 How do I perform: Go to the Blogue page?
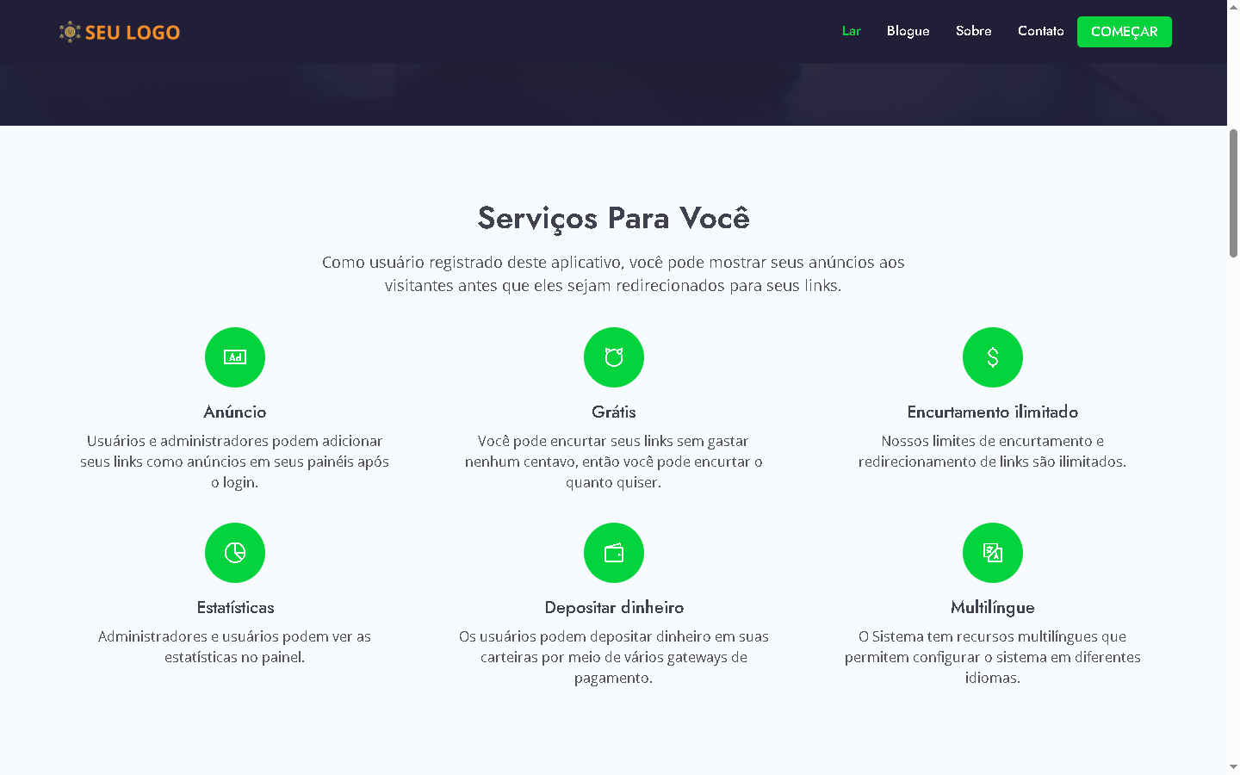(908, 31)
